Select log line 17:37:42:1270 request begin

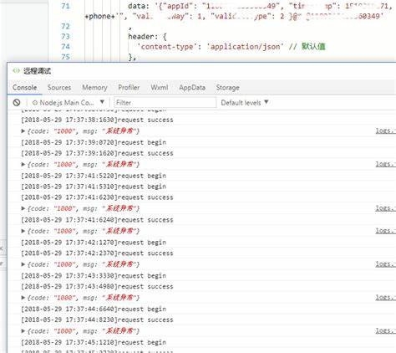(94, 243)
